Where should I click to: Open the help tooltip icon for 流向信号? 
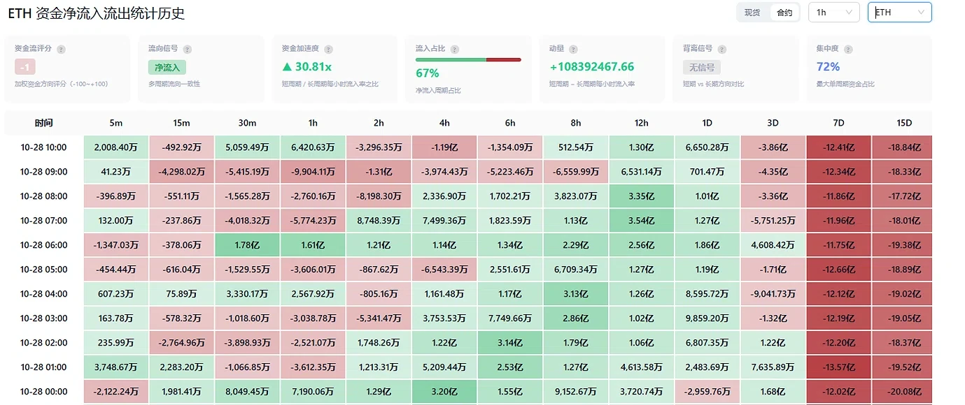187,50
